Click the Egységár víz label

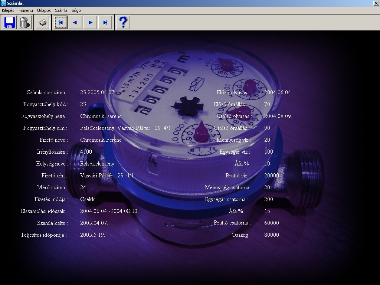click(235, 152)
